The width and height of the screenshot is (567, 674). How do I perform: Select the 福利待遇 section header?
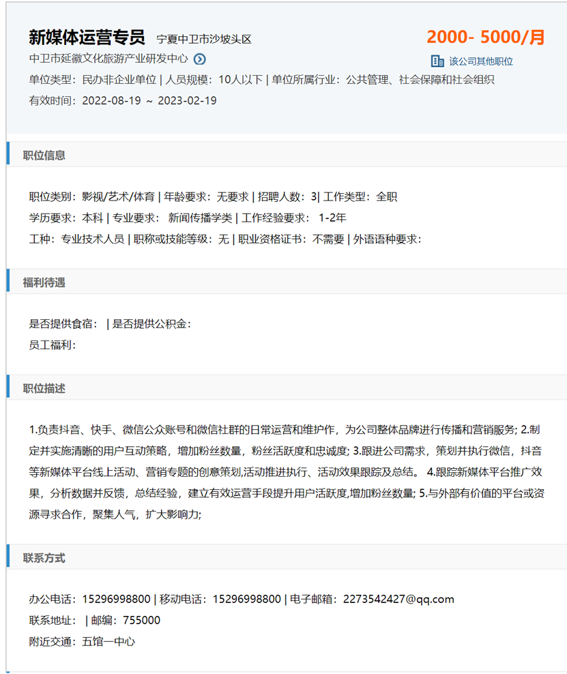point(44,282)
